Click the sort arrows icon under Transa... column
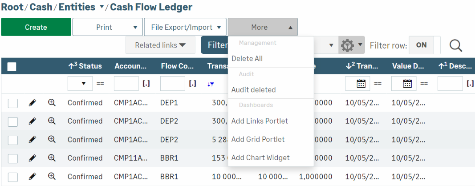 pyautogui.click(x=211, y=84)
